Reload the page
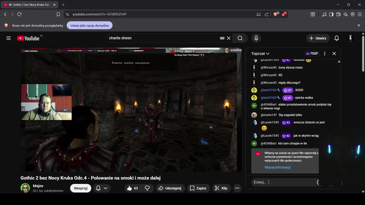This screenshot has width=365, height=205. pos(19,14)
